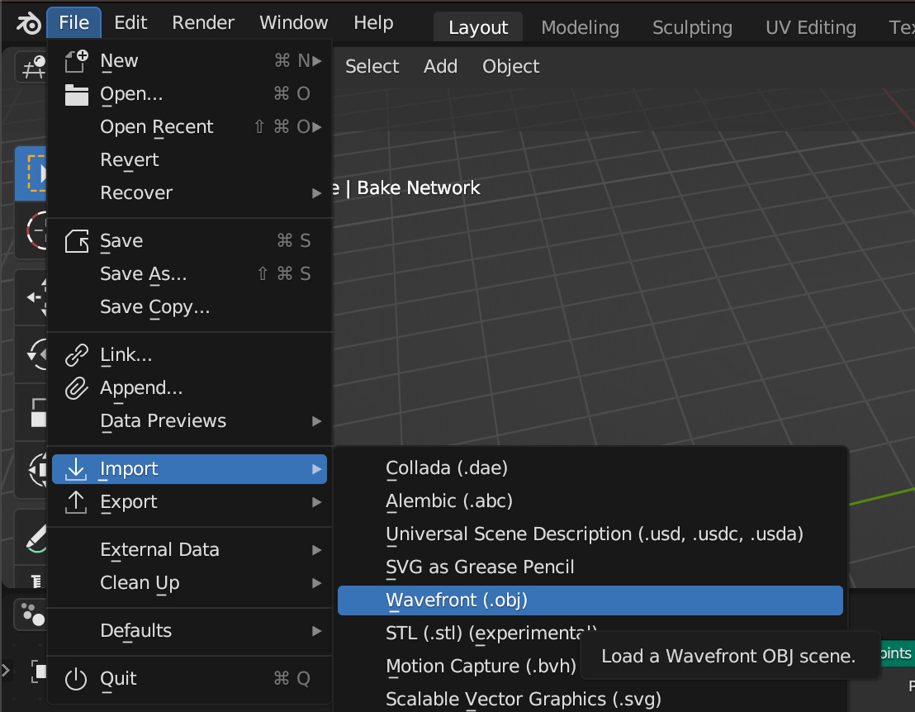Open the Render menu

click(203, 23)
